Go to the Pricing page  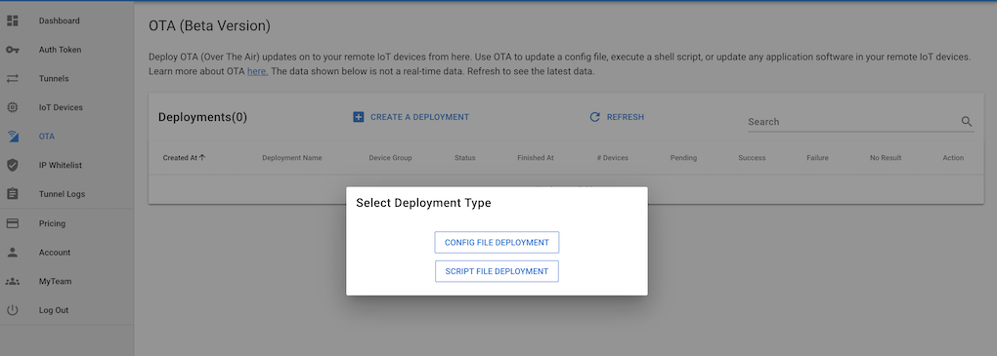(66, 223)
